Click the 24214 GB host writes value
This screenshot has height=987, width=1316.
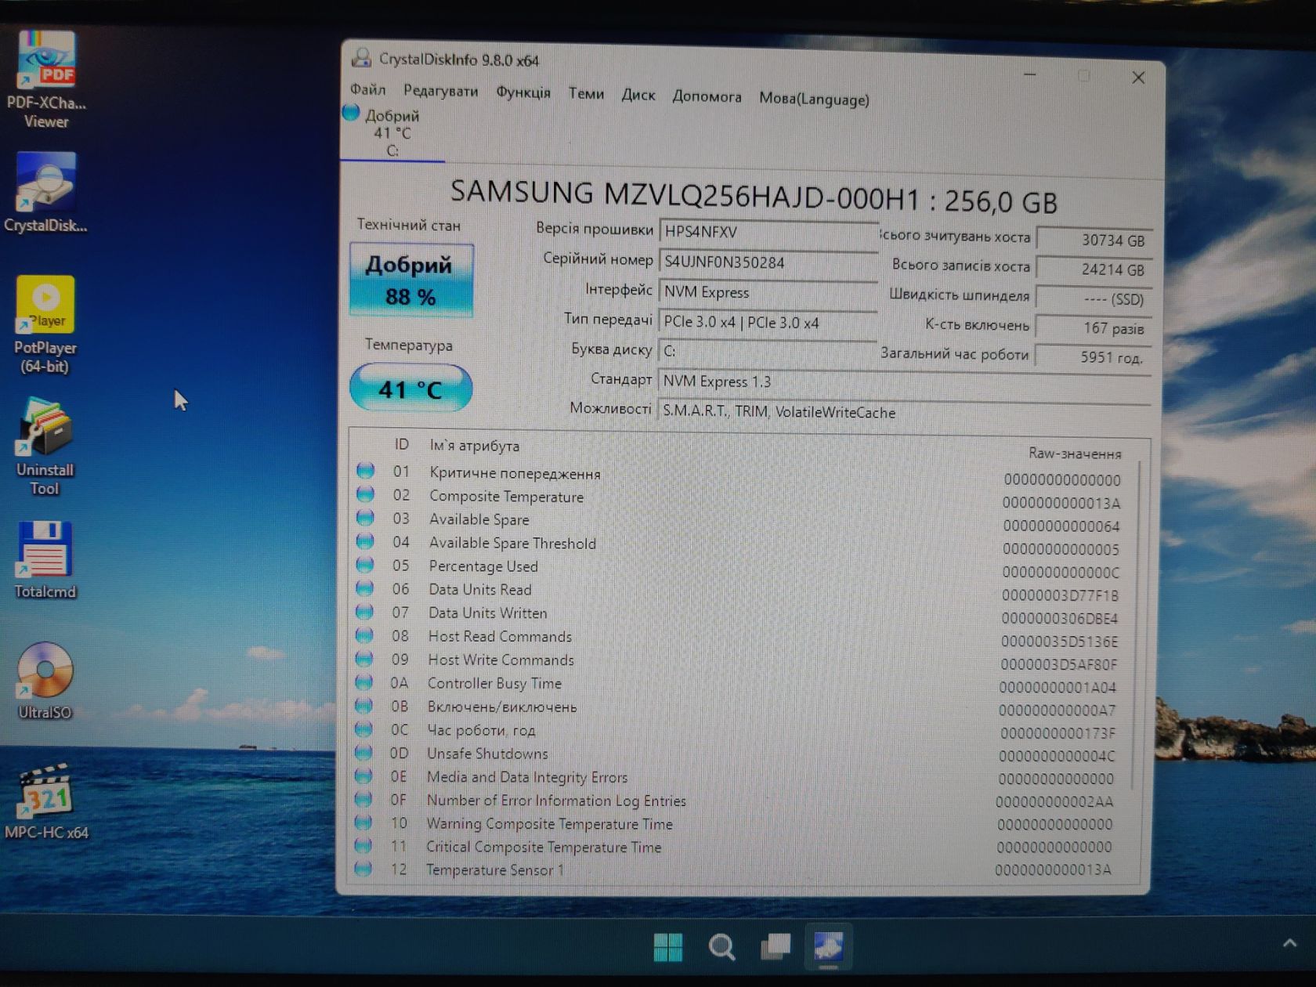pyautogui.click(x=1094, y=269)
